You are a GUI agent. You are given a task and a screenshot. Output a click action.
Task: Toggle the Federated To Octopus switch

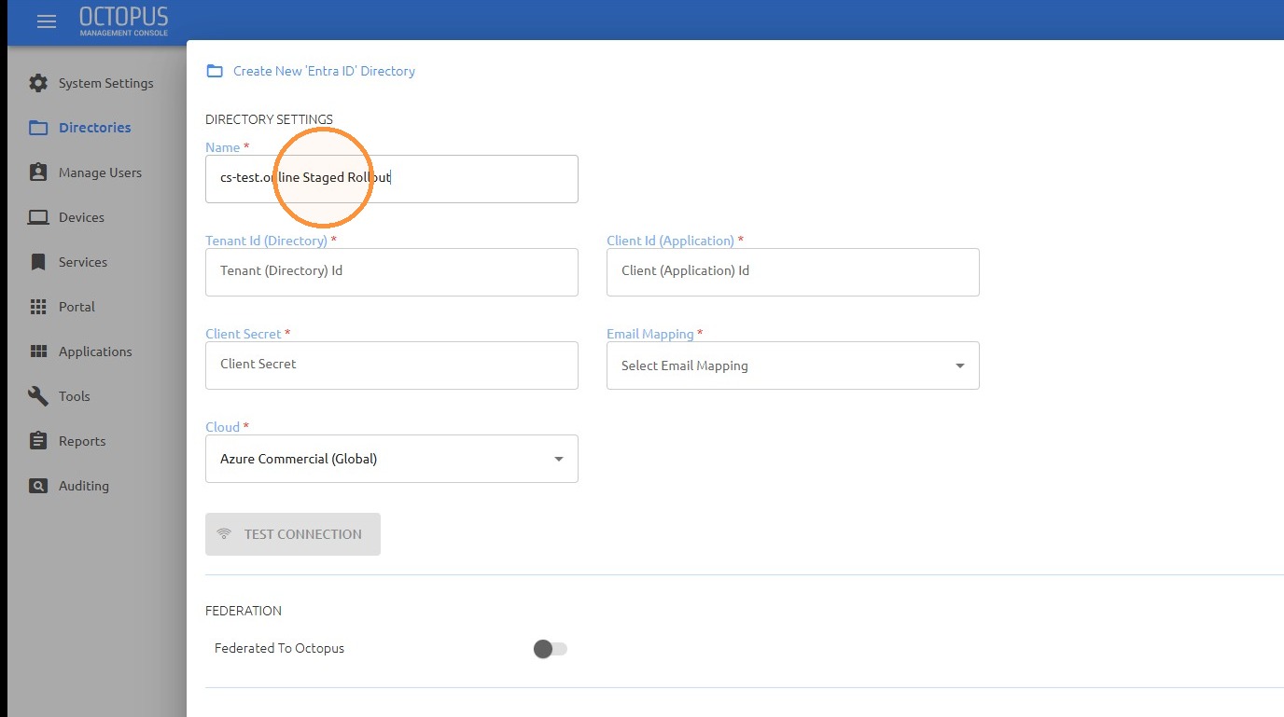coord(550,649)
